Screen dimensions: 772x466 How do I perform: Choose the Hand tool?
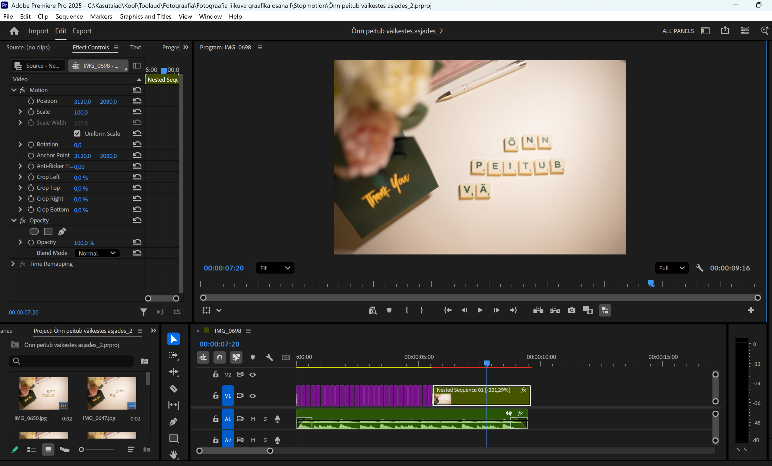click(x=173, y=454)
